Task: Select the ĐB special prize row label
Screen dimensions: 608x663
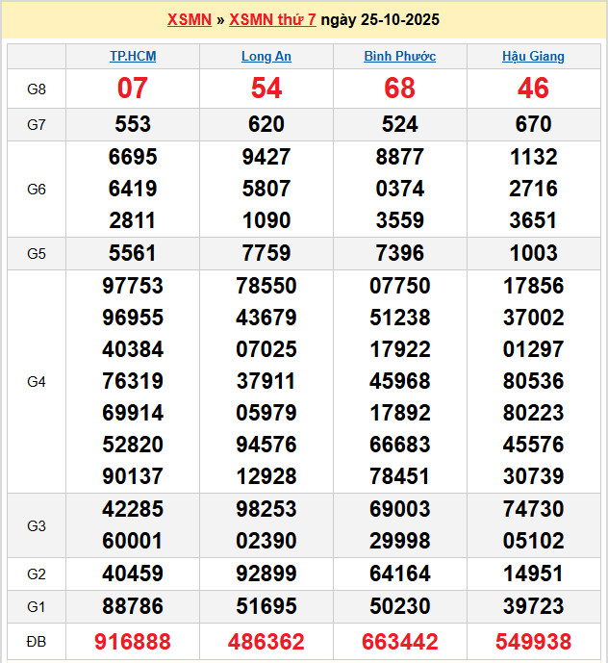Action: click(37, 642)
